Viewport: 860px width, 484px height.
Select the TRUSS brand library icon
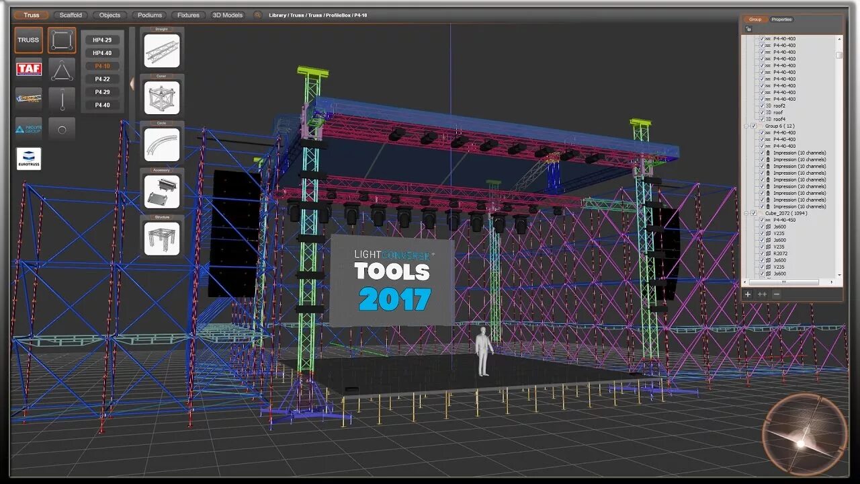(28, 40)
